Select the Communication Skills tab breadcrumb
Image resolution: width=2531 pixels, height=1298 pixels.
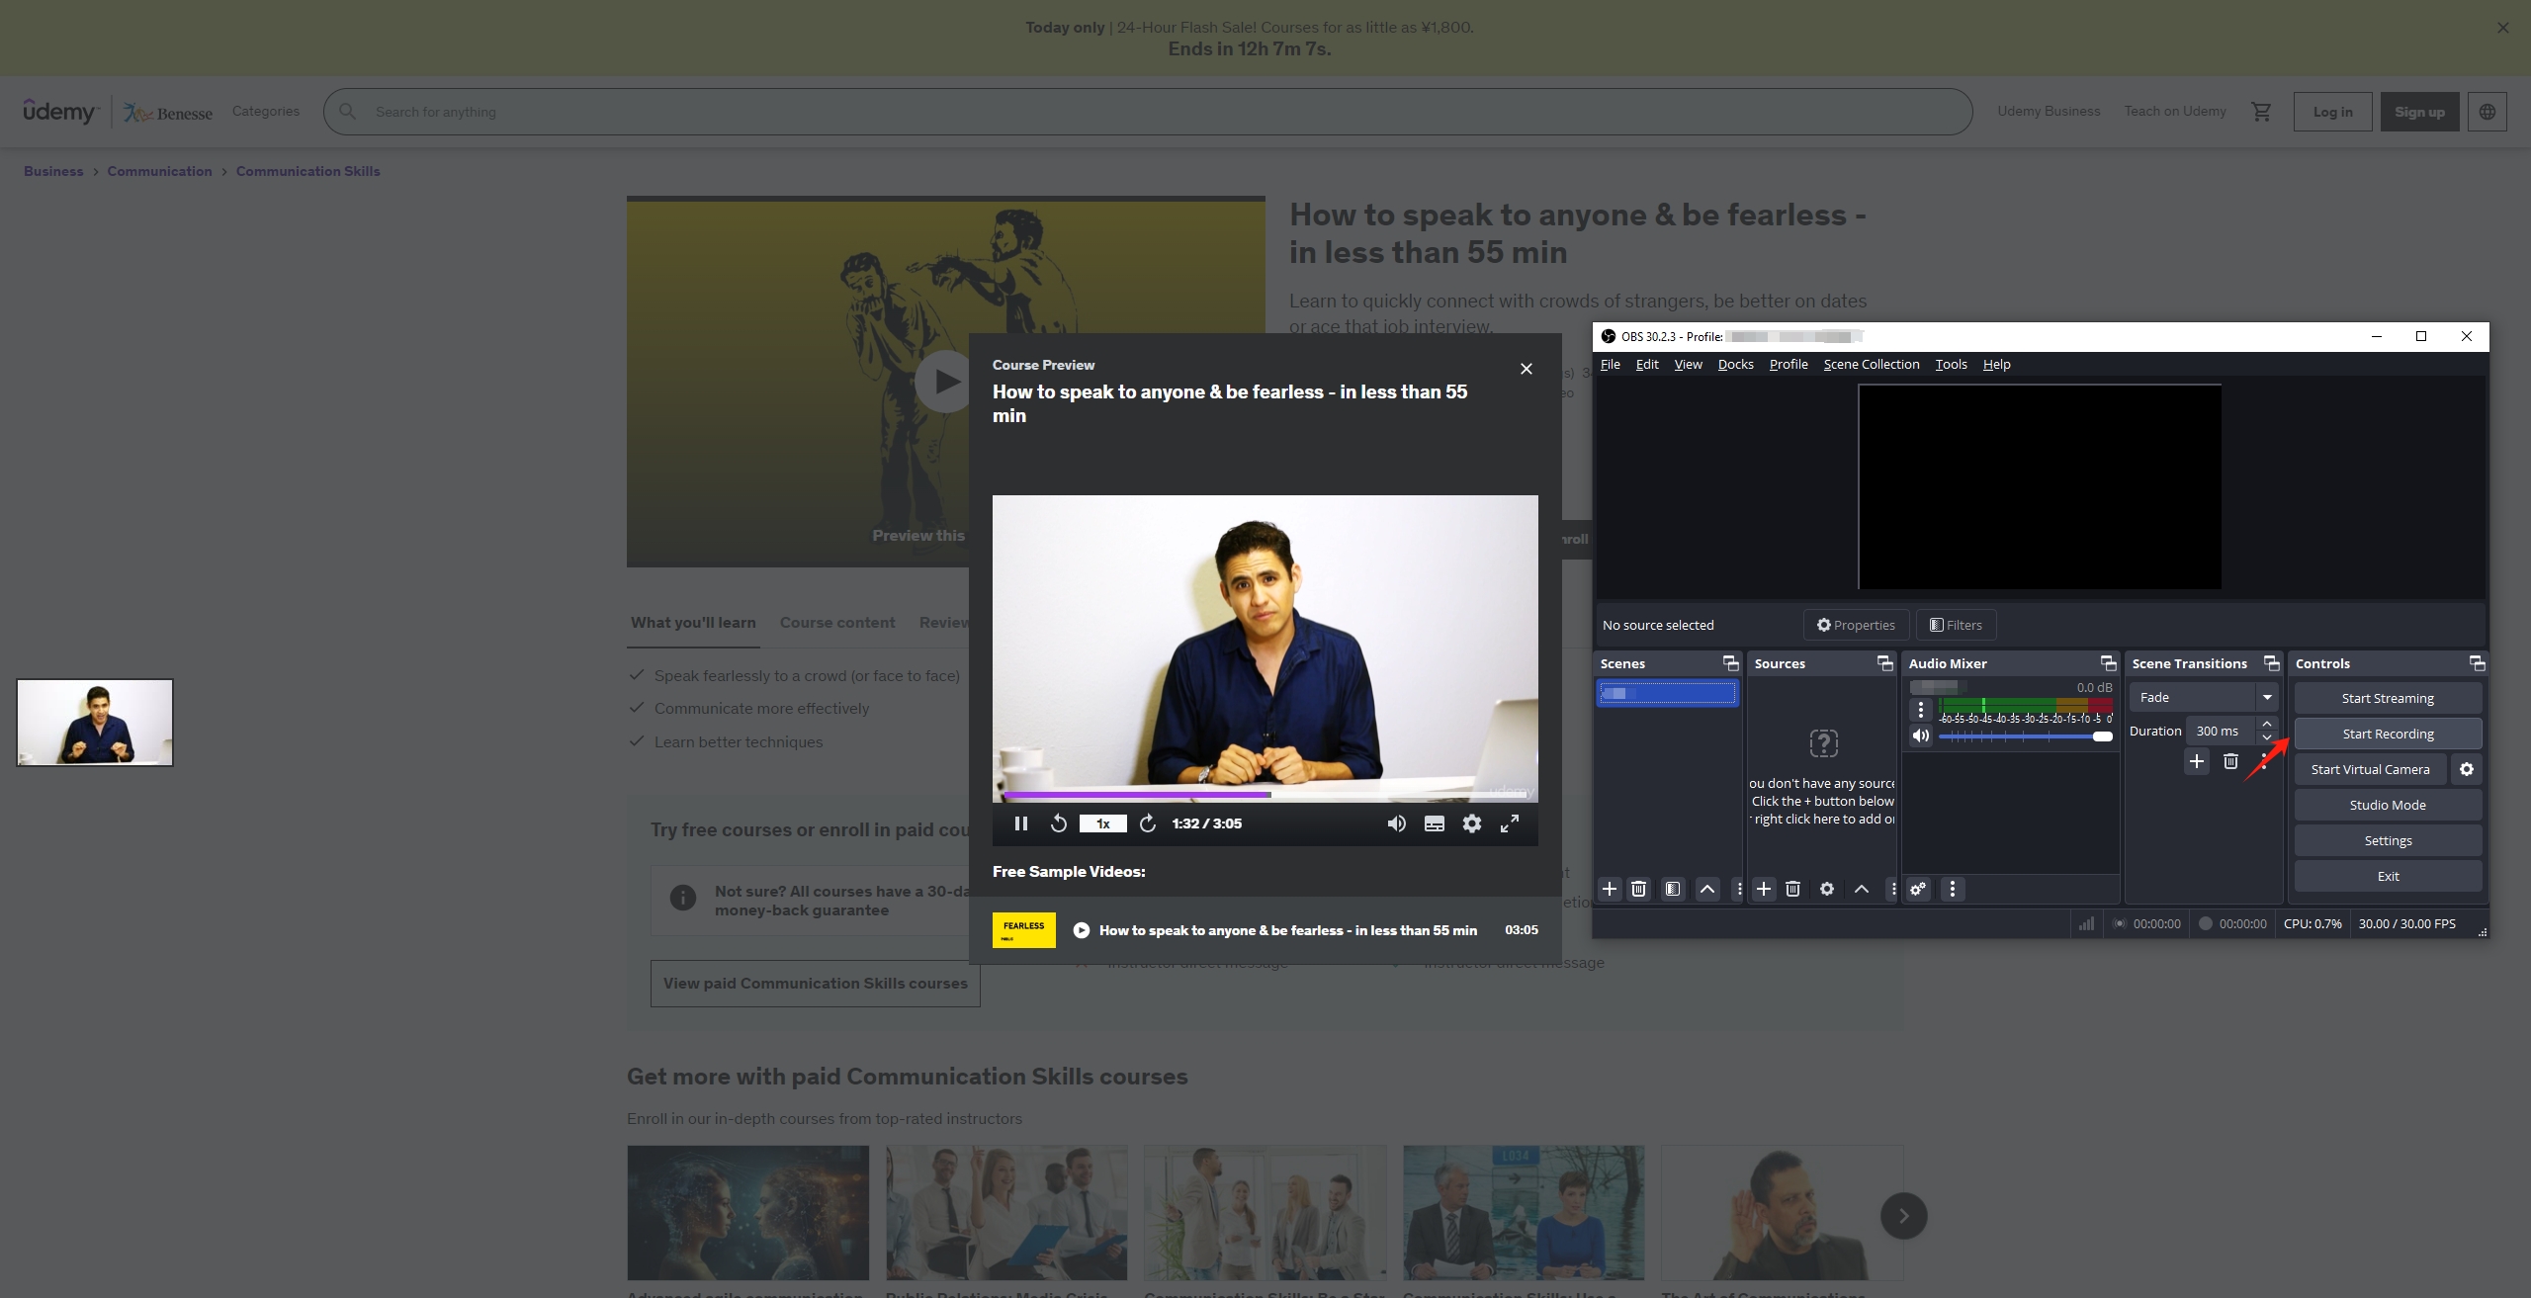[306, 170]
